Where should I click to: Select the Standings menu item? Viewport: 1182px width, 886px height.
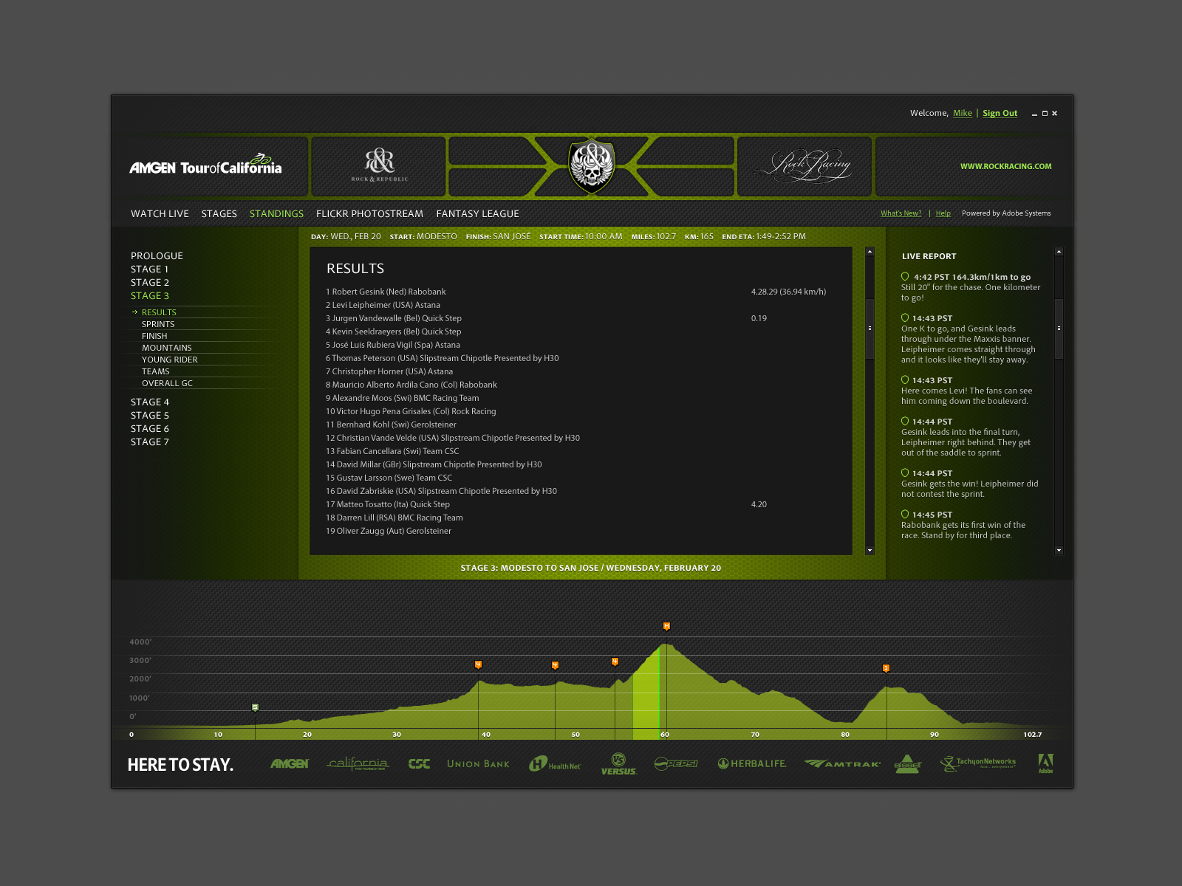276,213
